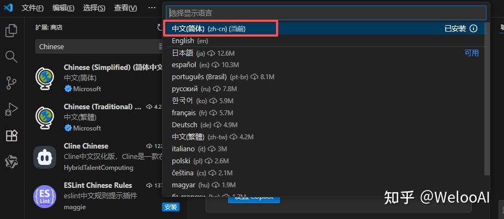Click the Chinese (Simplified) globe icon
Screen dimensions: 504x219
tap(45, 78)
